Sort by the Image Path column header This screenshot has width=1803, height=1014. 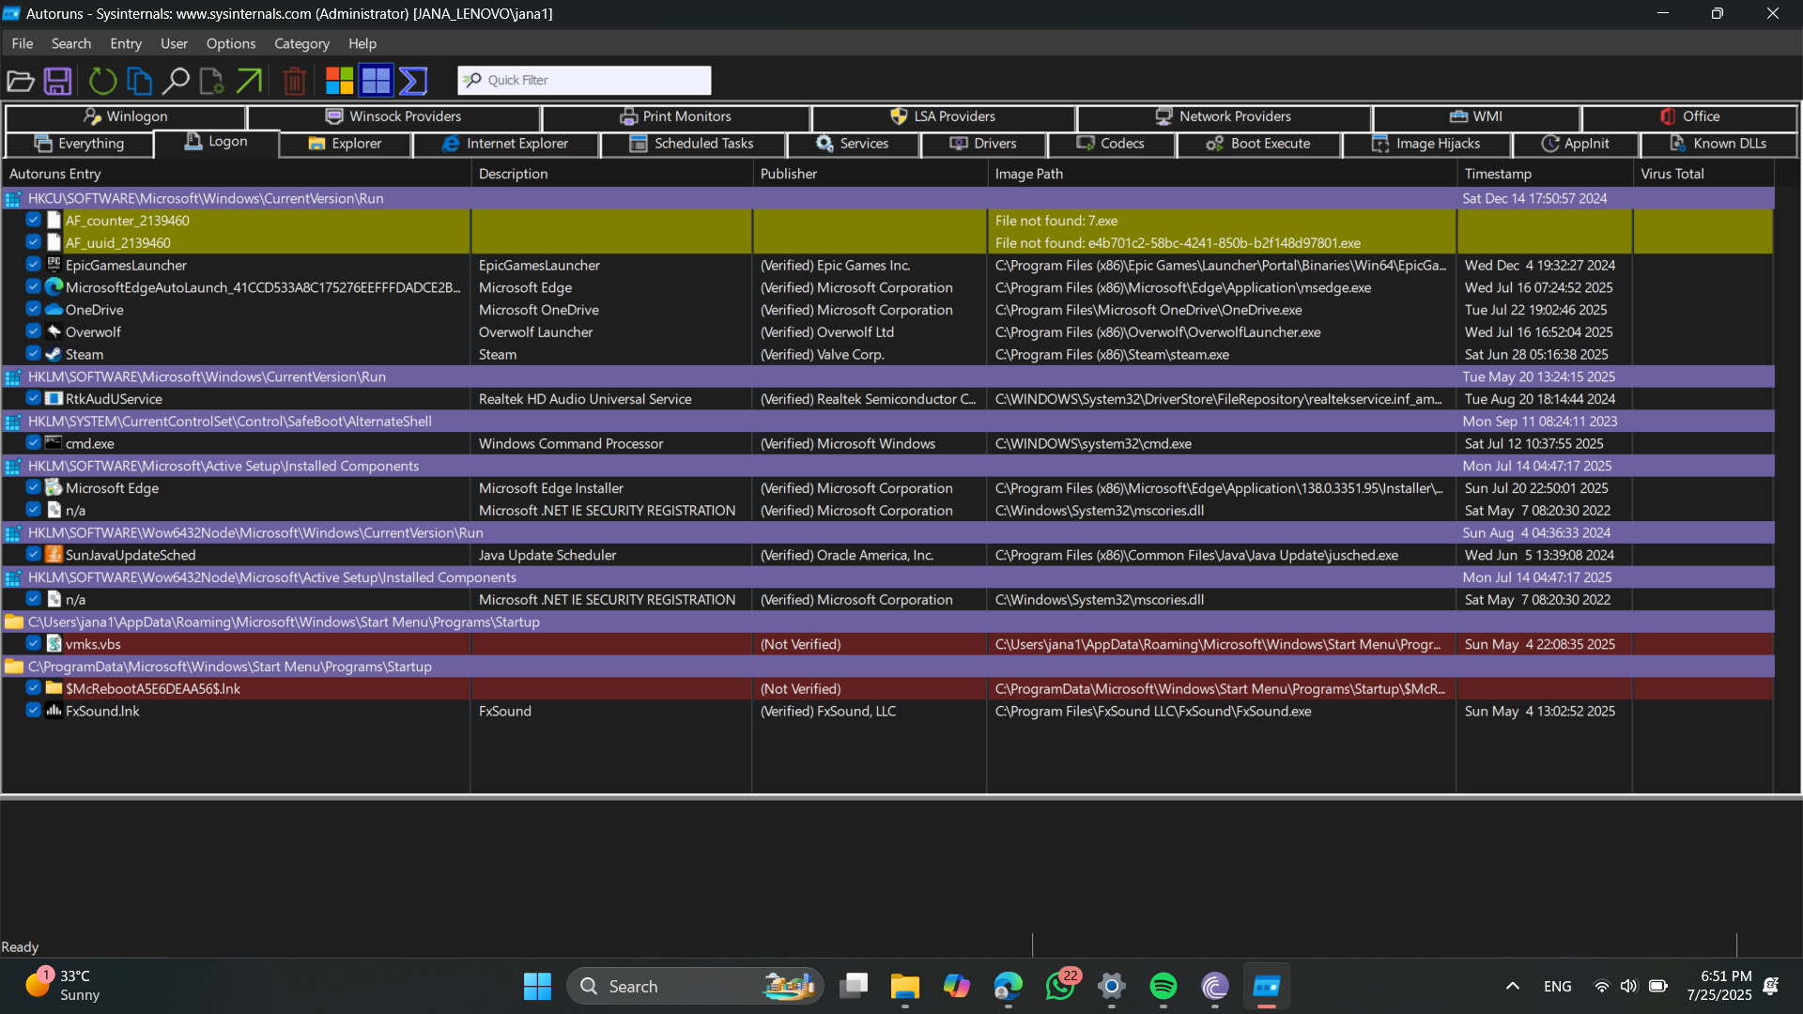coord(1222,174)
